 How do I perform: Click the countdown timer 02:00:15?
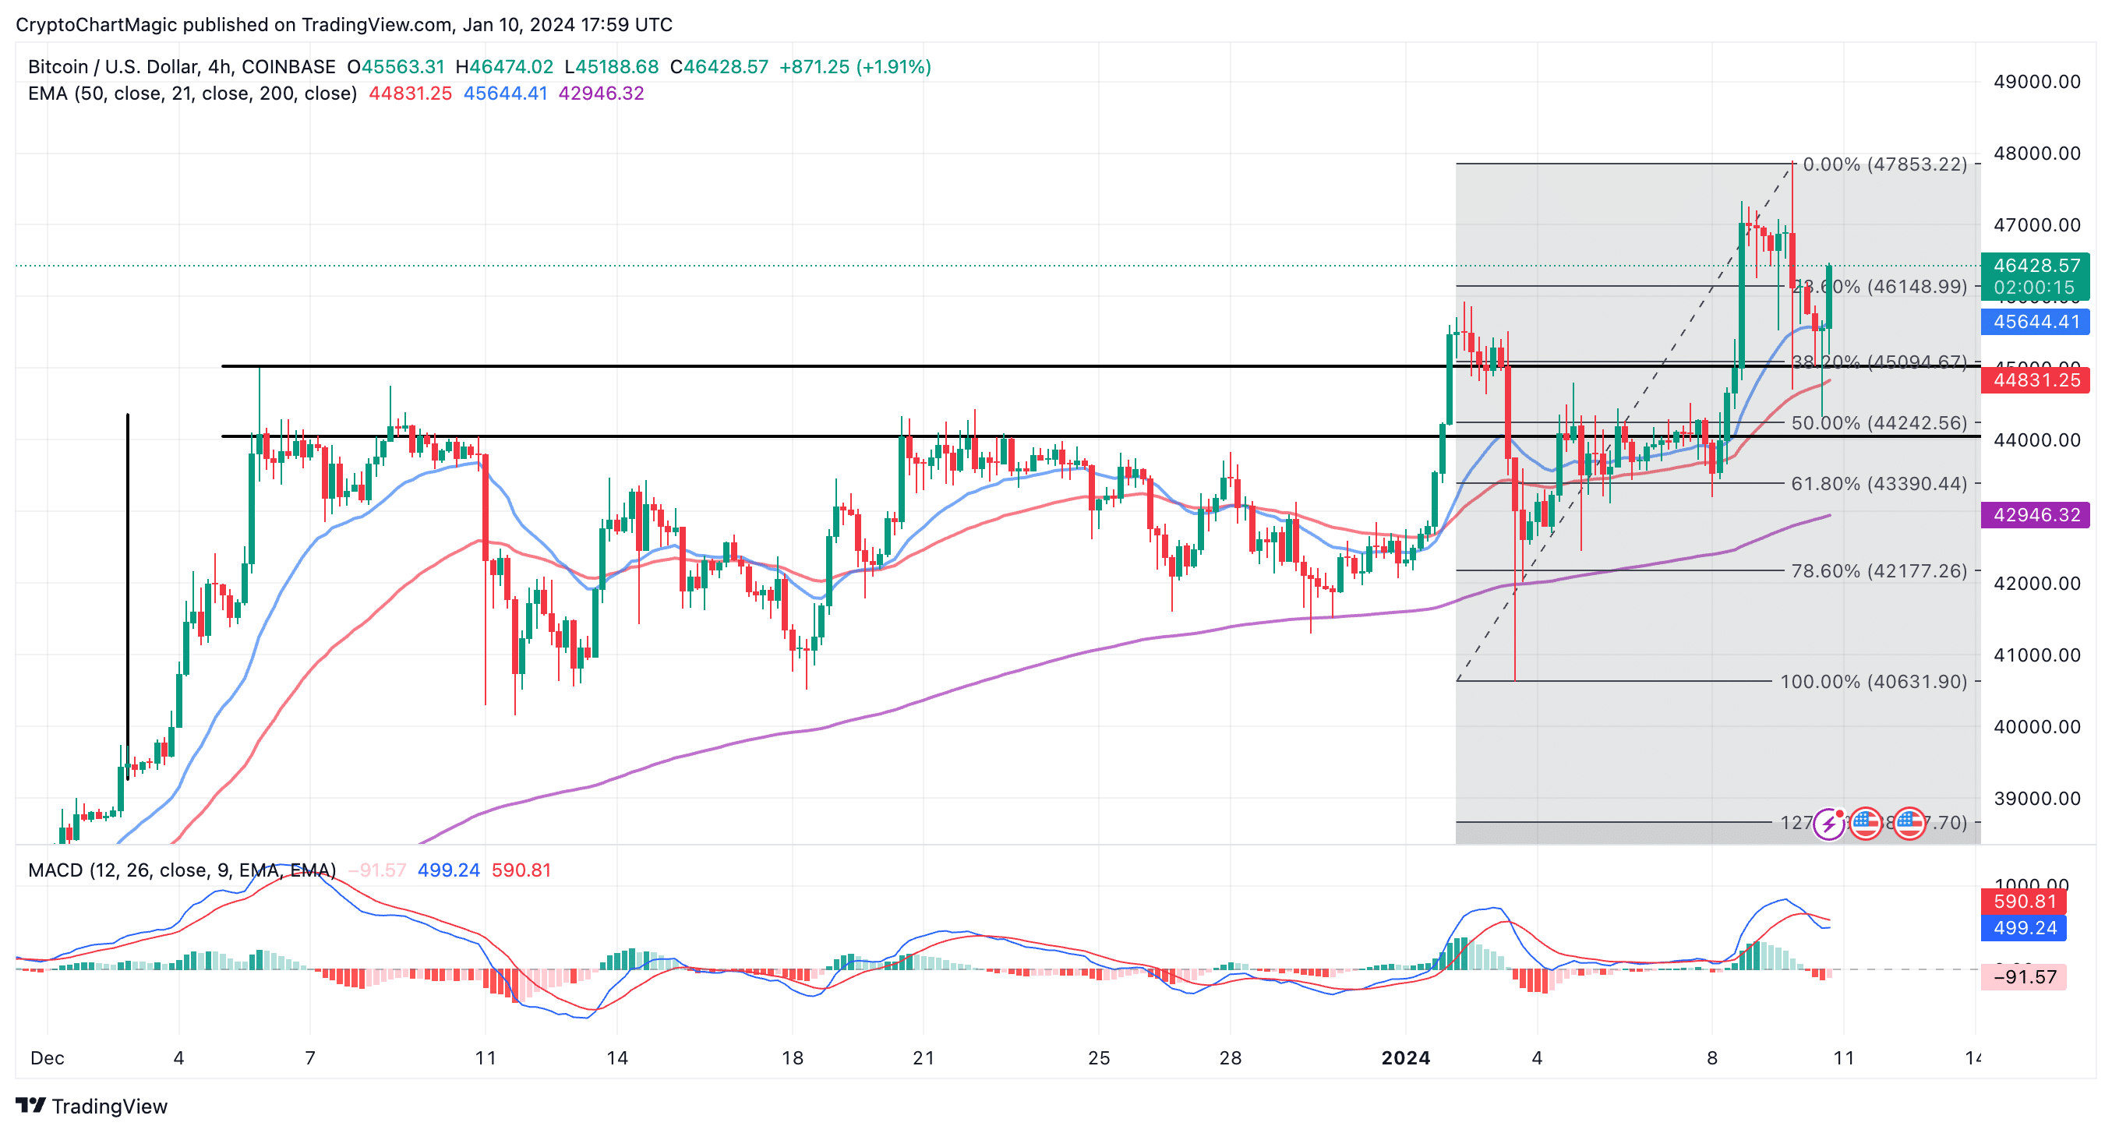pos(2034,288)
